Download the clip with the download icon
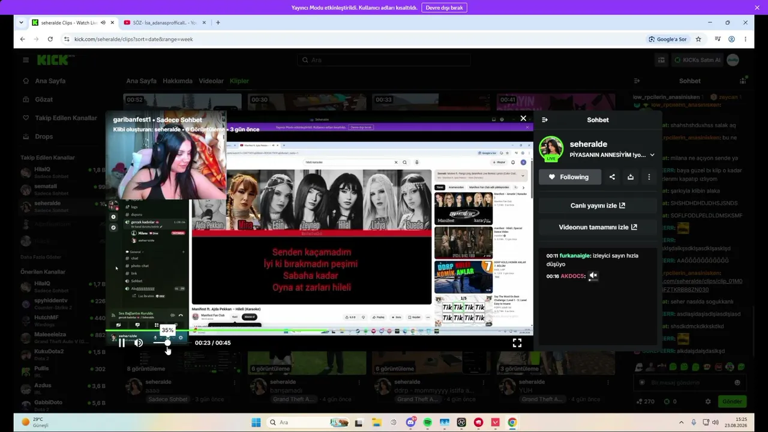 coord(631,177)
